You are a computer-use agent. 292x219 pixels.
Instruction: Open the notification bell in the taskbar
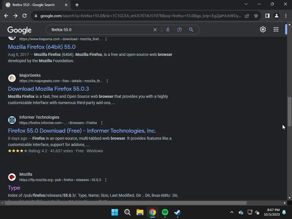pos(284,212)
